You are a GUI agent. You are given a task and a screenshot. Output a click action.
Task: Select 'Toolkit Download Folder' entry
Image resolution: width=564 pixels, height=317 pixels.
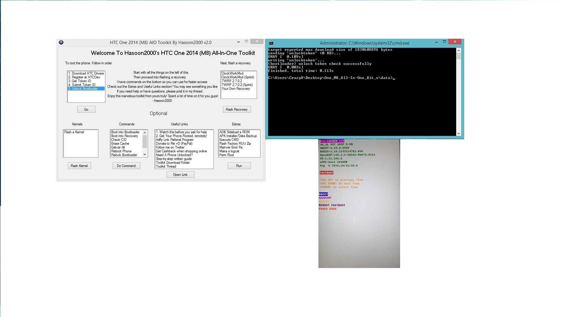(184, 163)
